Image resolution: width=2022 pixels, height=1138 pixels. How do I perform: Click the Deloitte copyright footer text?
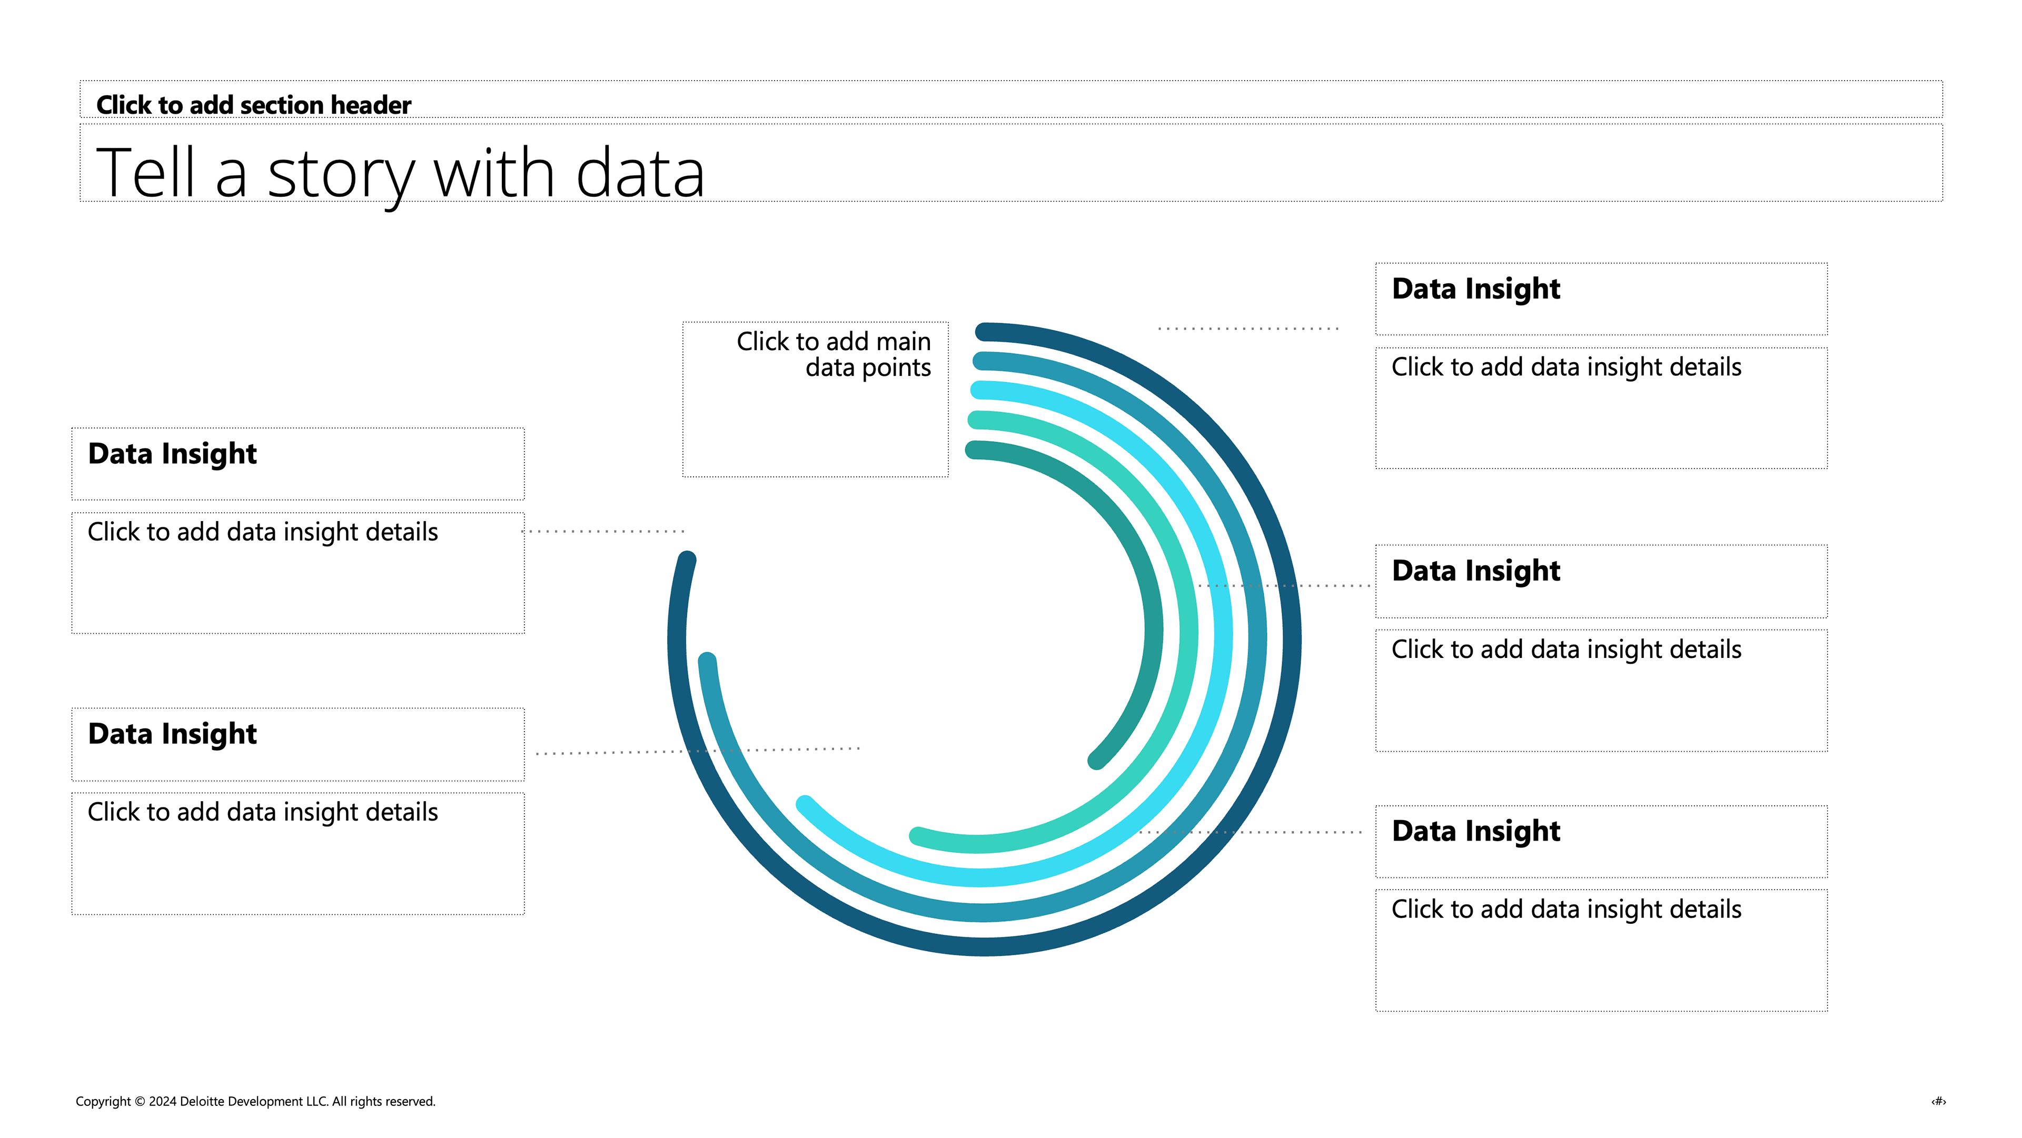pos(255,1101)
